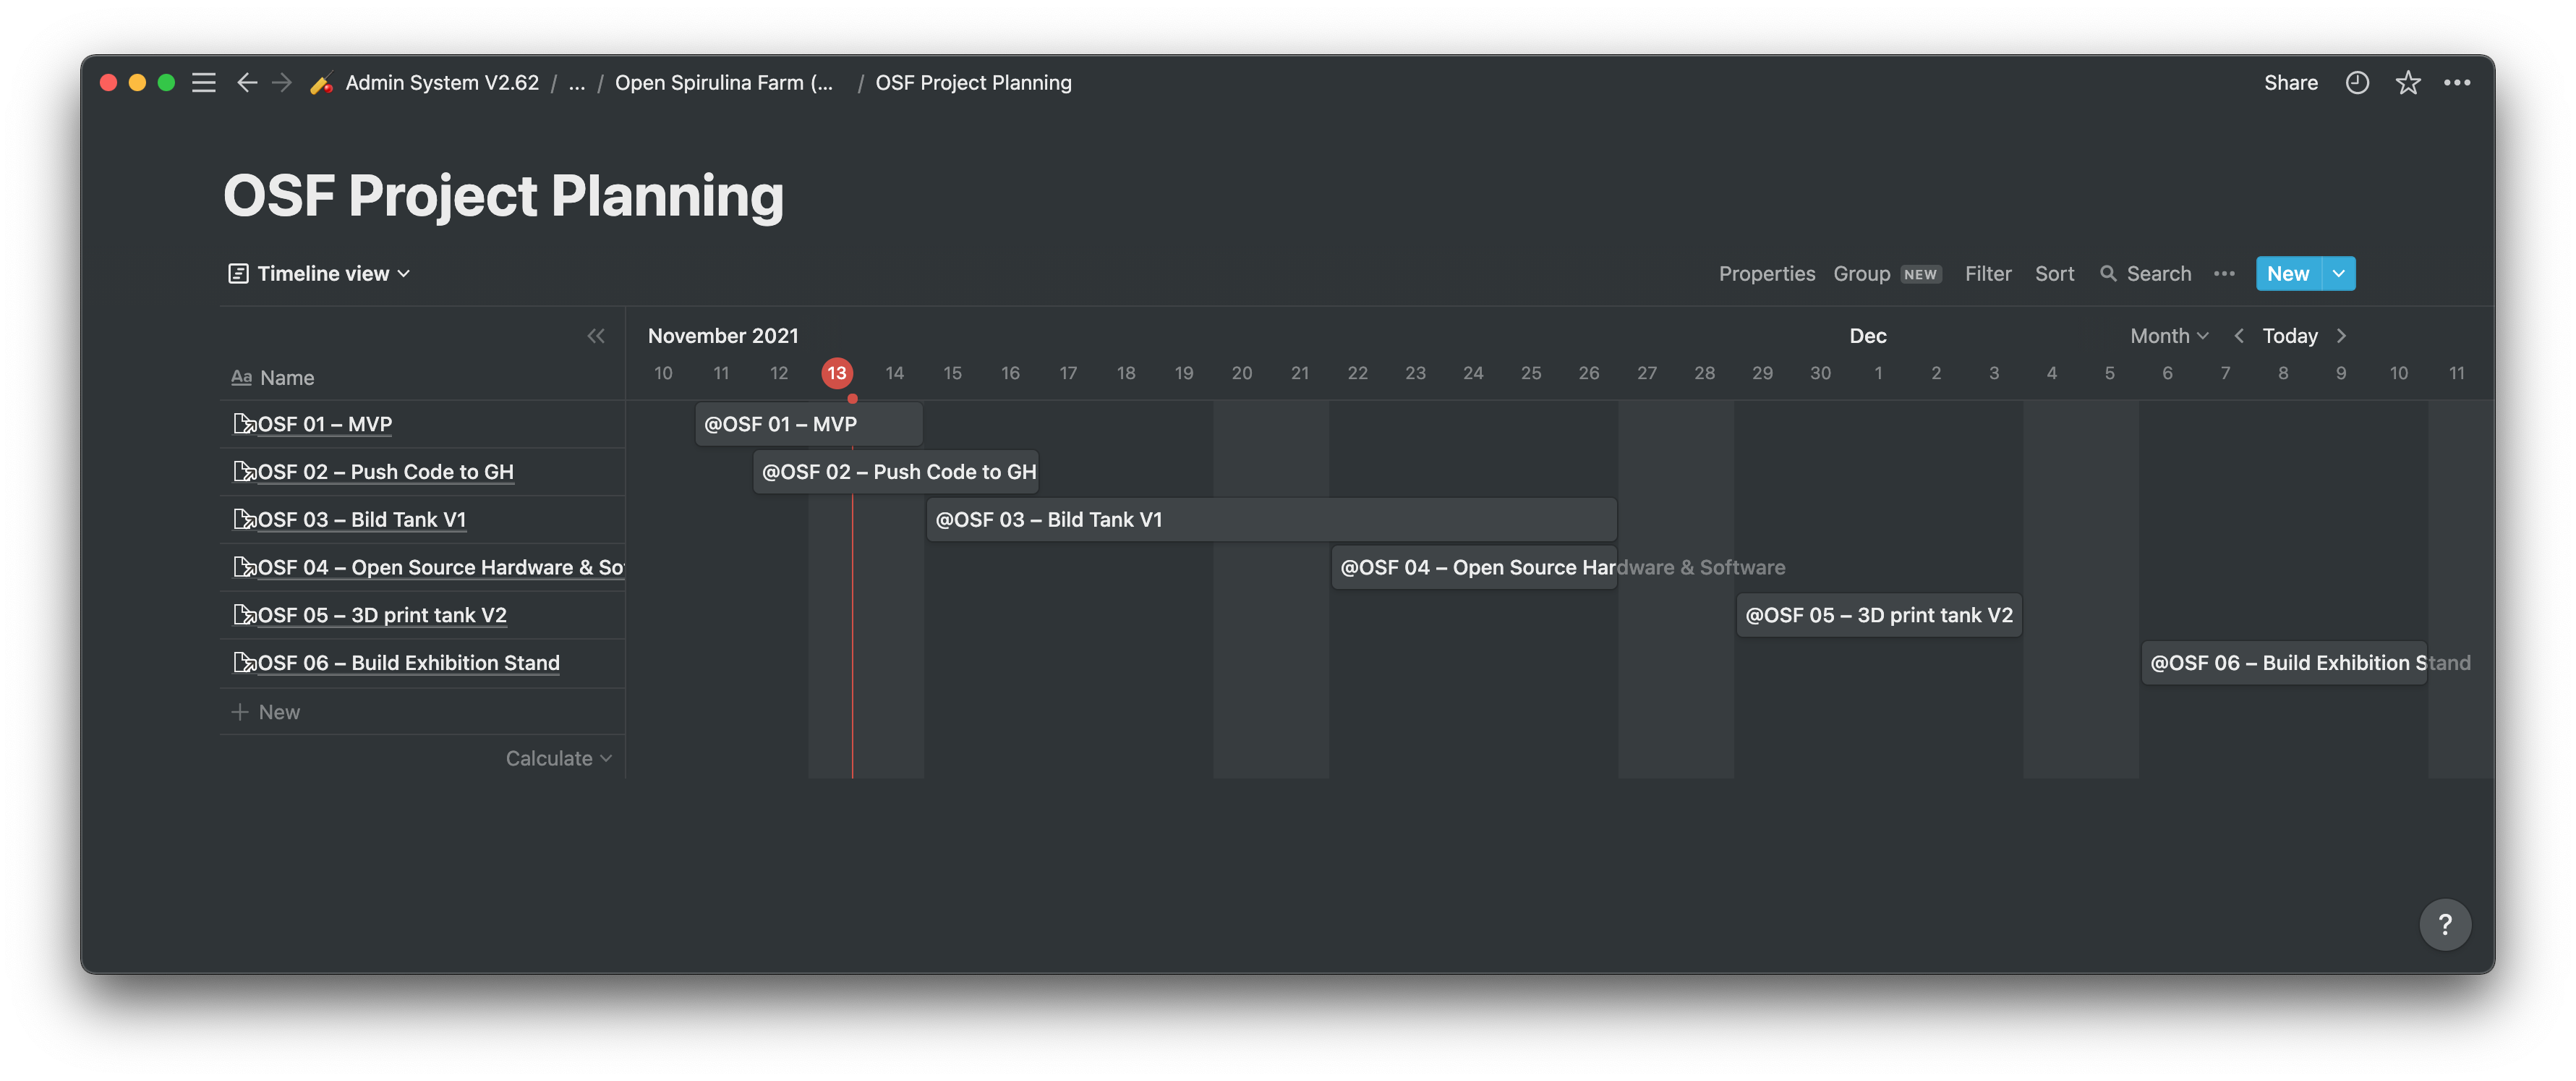Go back with left arrow
2576x1081 pixels.
pos(247,83)
